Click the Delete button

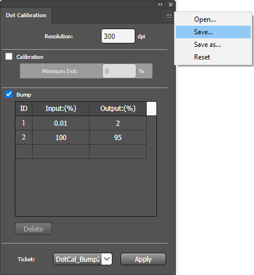click(33, 229)
